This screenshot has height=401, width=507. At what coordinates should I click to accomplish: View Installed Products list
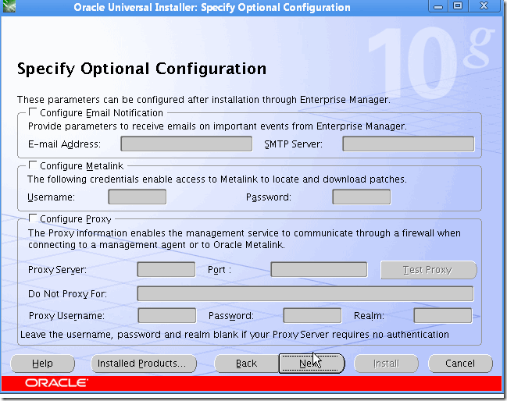[x=144, y=364]
